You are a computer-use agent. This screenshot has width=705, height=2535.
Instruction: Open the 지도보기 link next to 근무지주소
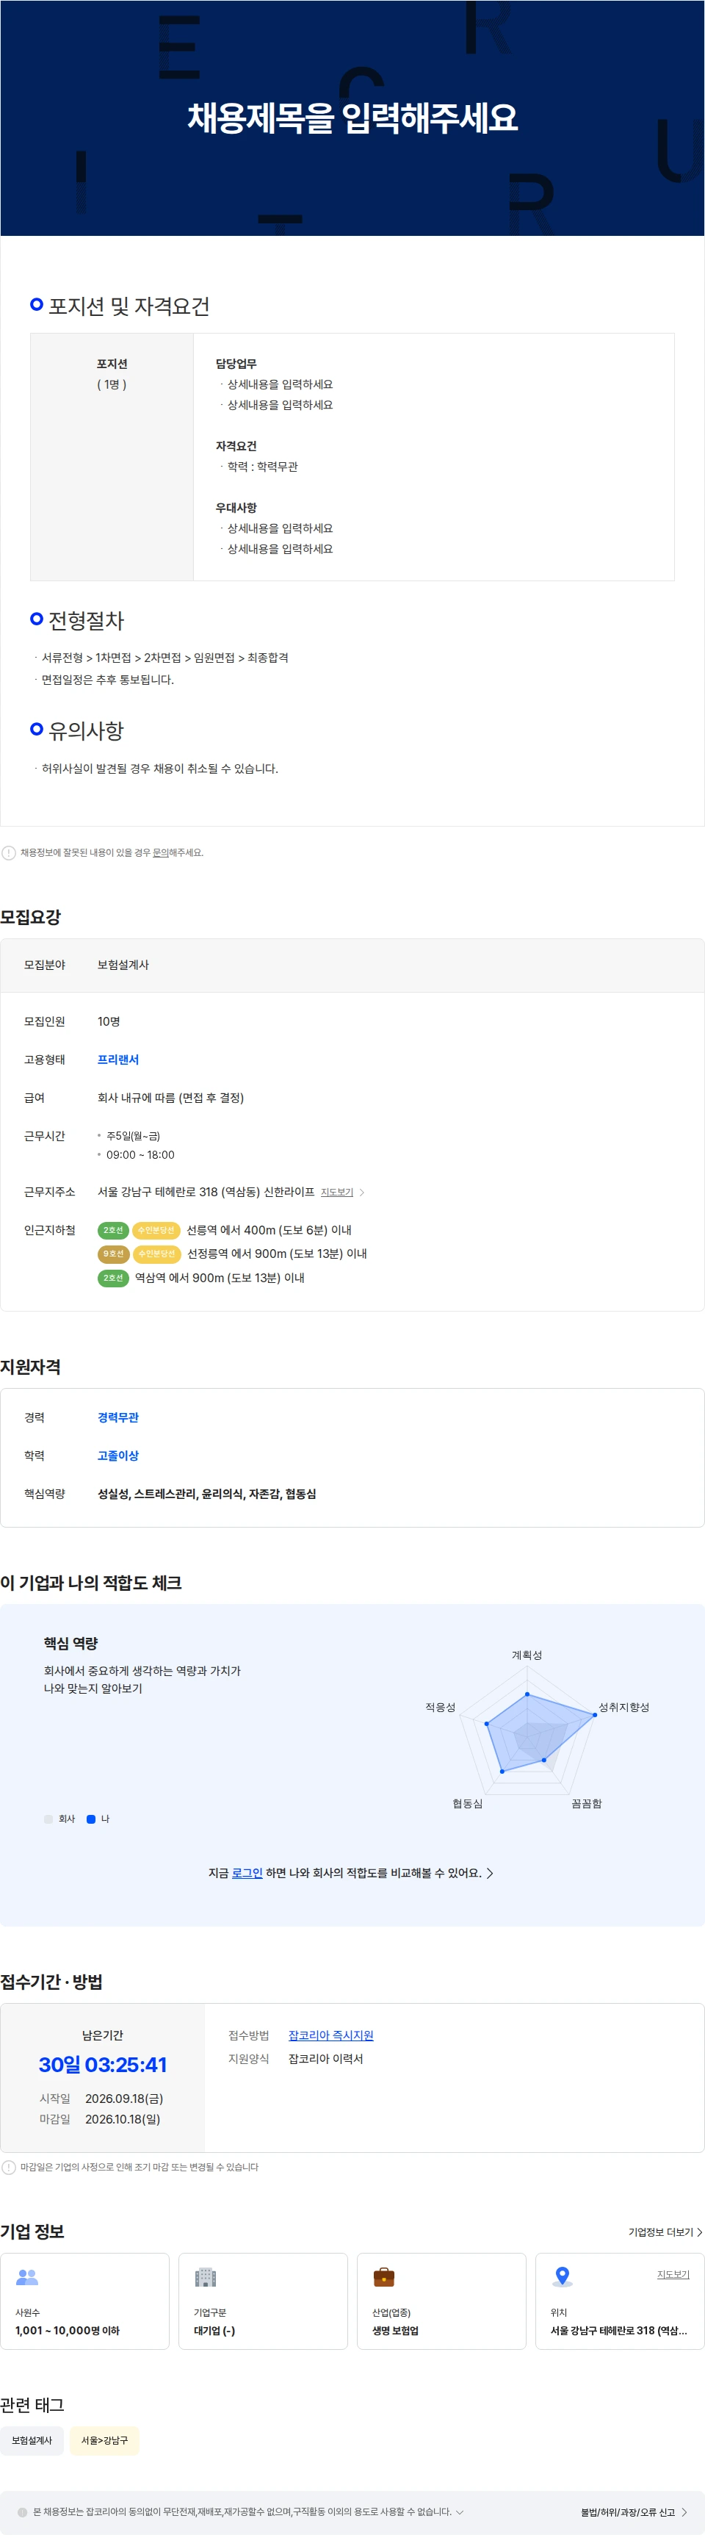point(337,1192)
